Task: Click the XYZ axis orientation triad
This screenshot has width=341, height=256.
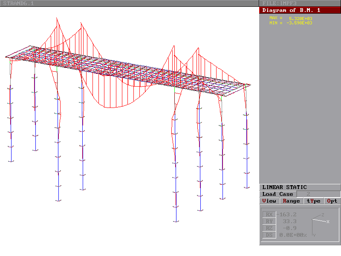Action: coord(320,223)
